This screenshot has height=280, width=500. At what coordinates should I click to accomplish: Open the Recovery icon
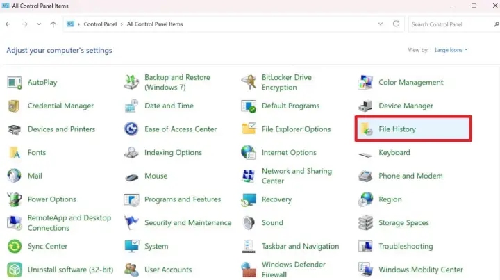click(249, 199)
